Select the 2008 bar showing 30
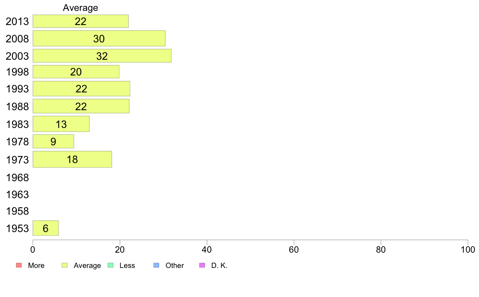This screenshot has height=297, width=479. [99, 39]
